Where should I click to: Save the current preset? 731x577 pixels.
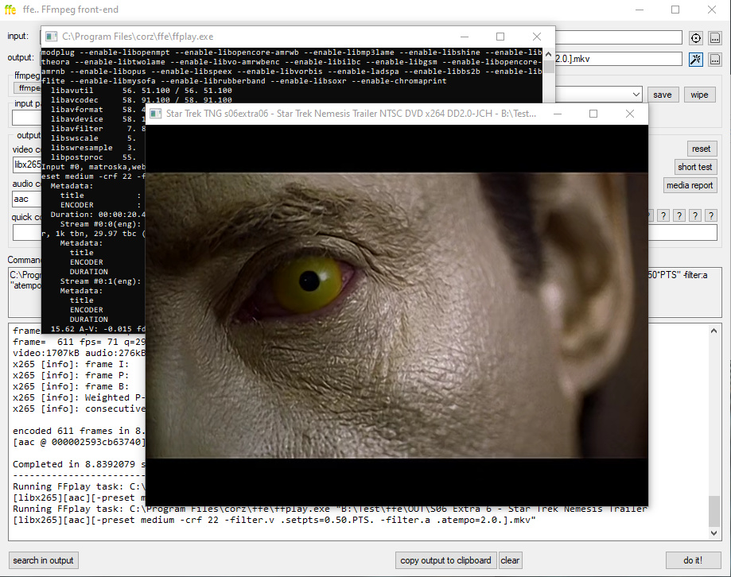click(662, 95)
